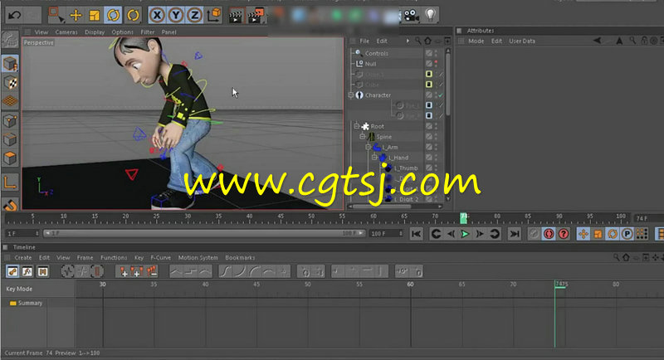Select the Polygons mode orange cube icon

click(10, 158)
